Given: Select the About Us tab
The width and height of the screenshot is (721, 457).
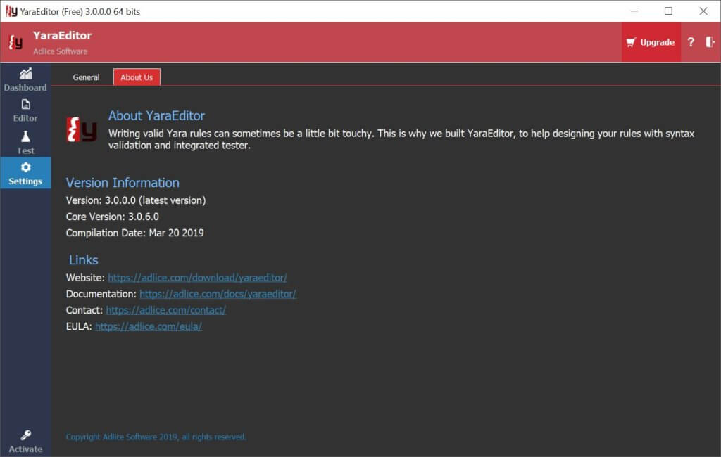Looking at the screenshot, I should [137, 77].
